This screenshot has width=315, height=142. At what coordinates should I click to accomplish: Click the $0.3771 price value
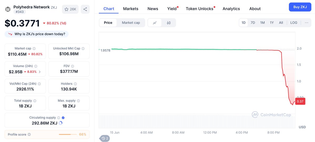pos(22,23)
